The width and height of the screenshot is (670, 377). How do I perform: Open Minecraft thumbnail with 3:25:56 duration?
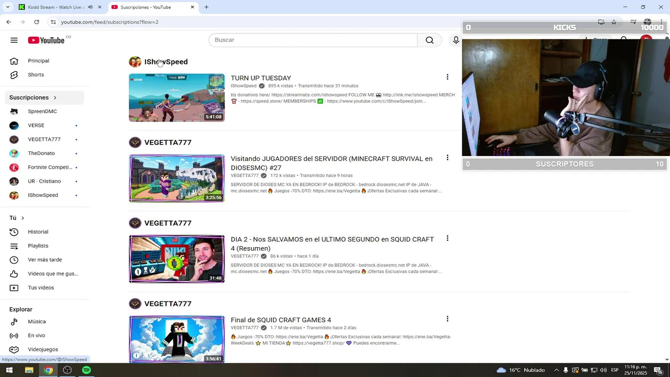pyautogui.click(x=177, y=179)
